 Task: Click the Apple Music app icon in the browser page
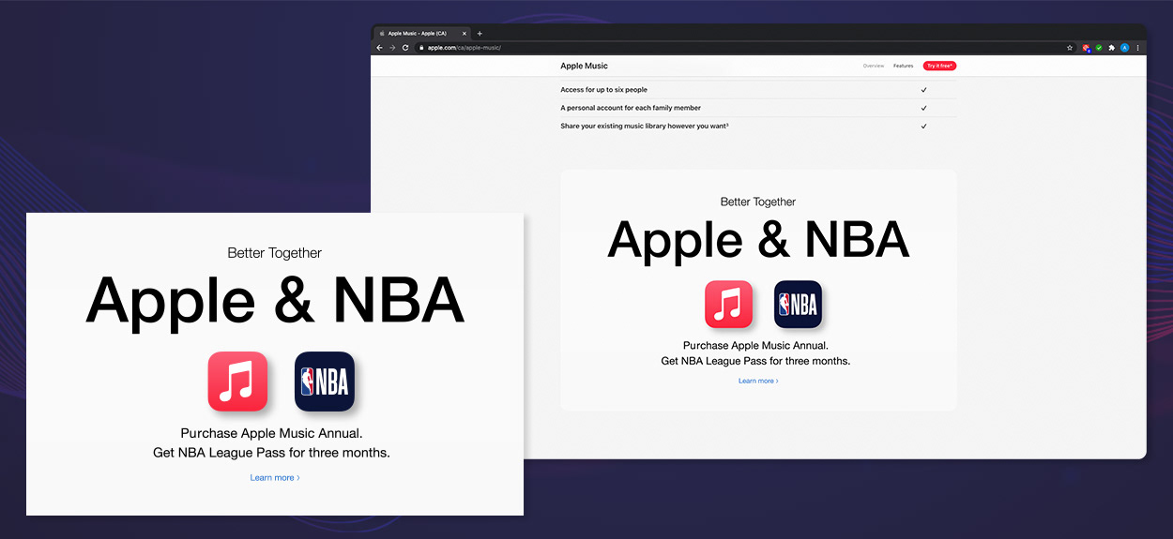(728, 305)
